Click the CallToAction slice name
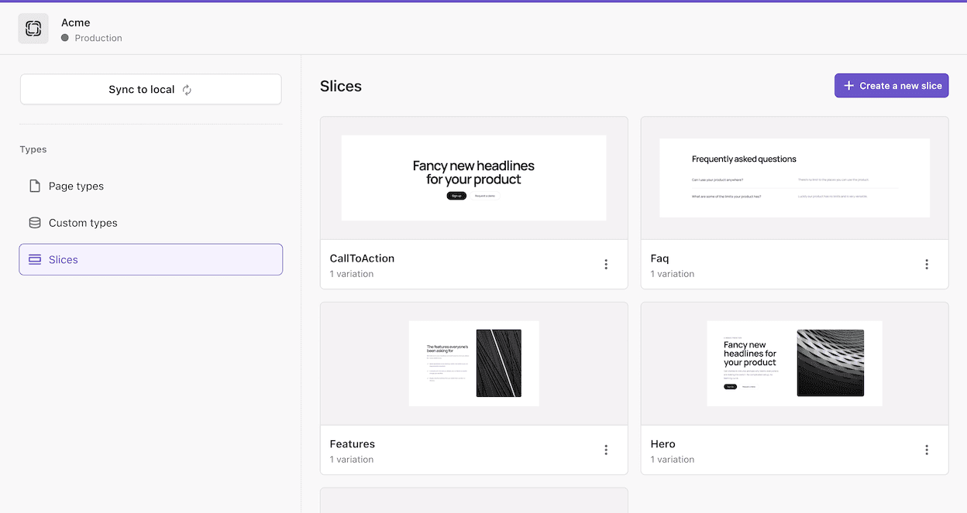Viewport: 967px width, 513px height. pyautogui.click(x=362, y=258)
